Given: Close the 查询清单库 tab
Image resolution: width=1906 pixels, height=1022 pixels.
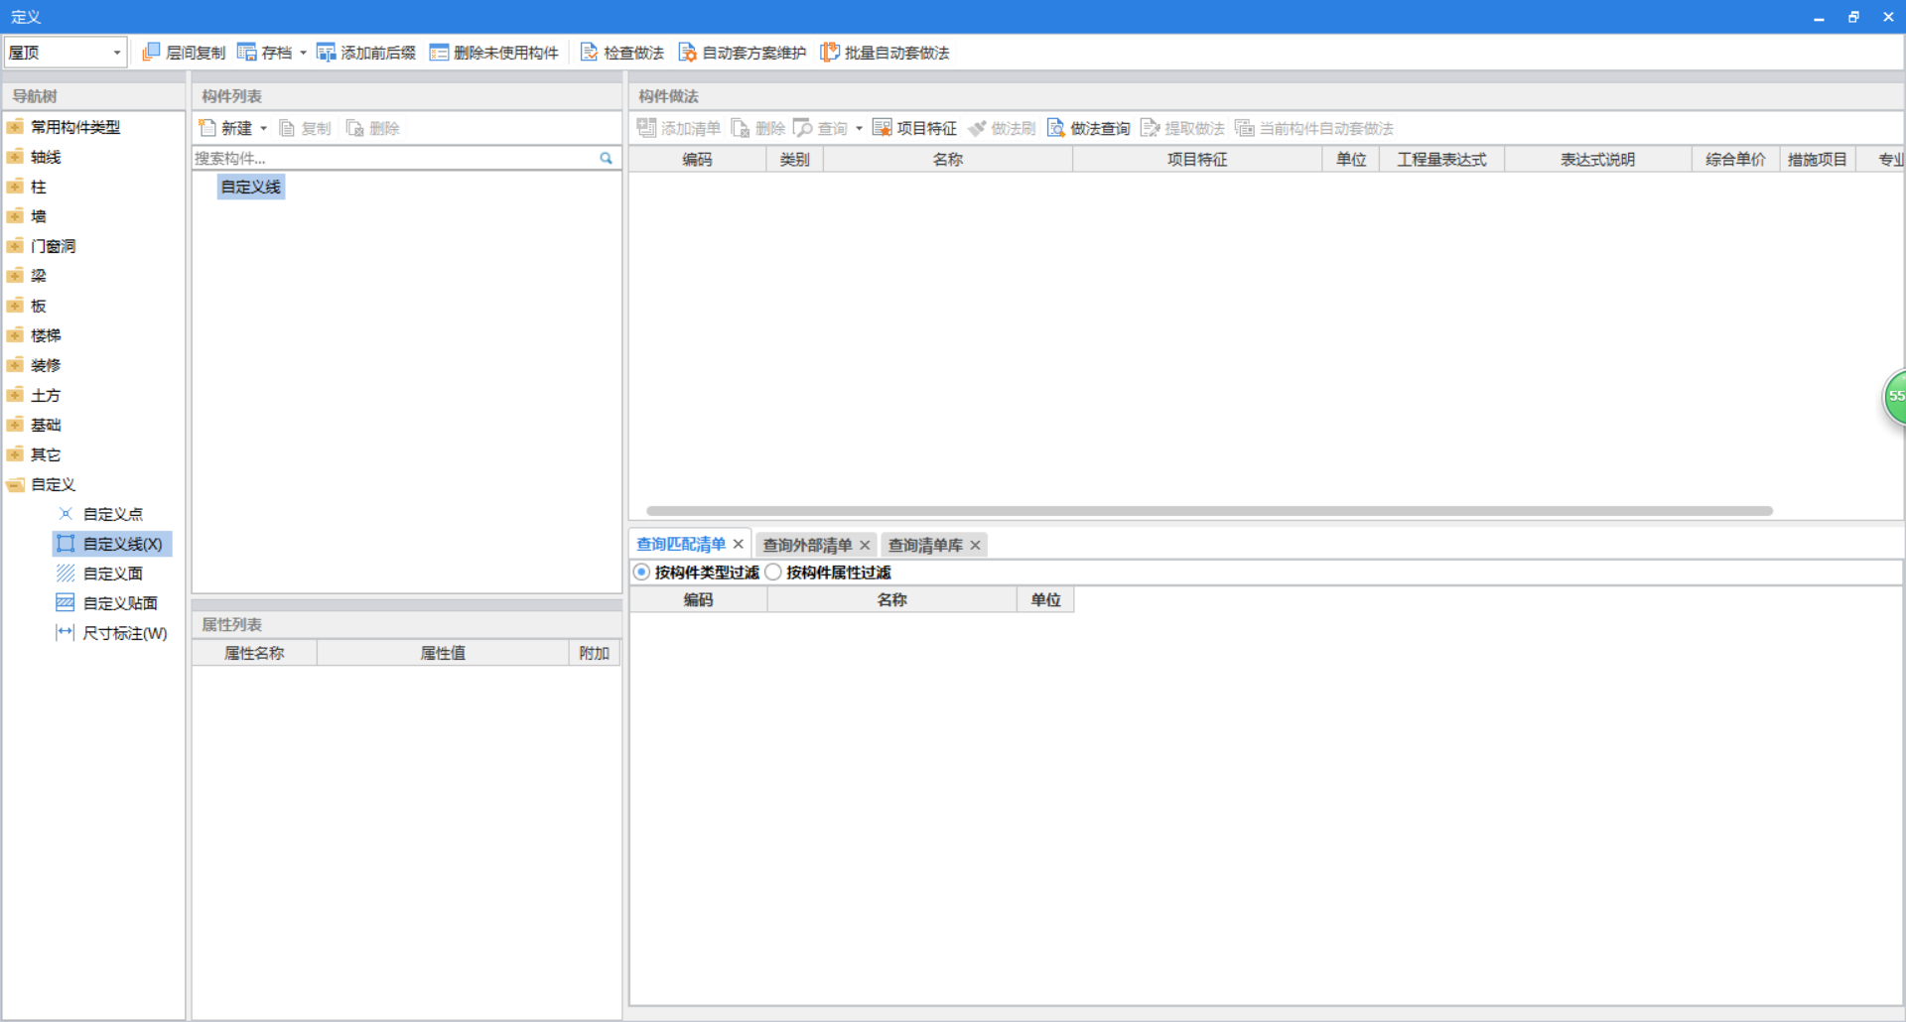Looking at the screenshot, I should [976, 545].
